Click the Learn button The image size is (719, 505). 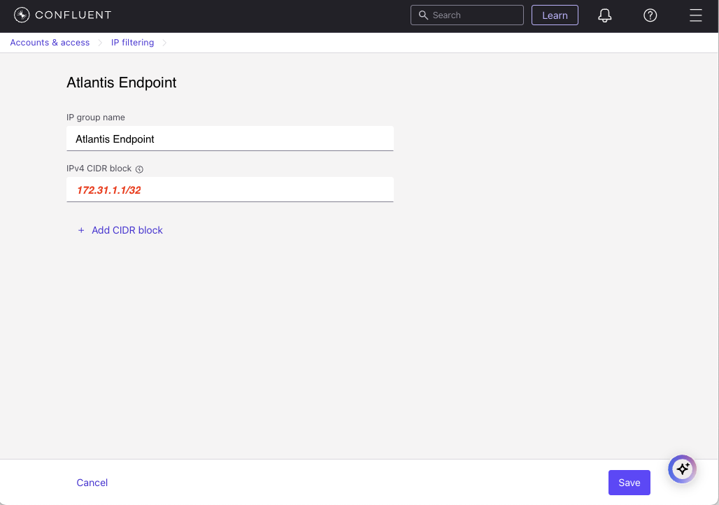pos(555,15)
